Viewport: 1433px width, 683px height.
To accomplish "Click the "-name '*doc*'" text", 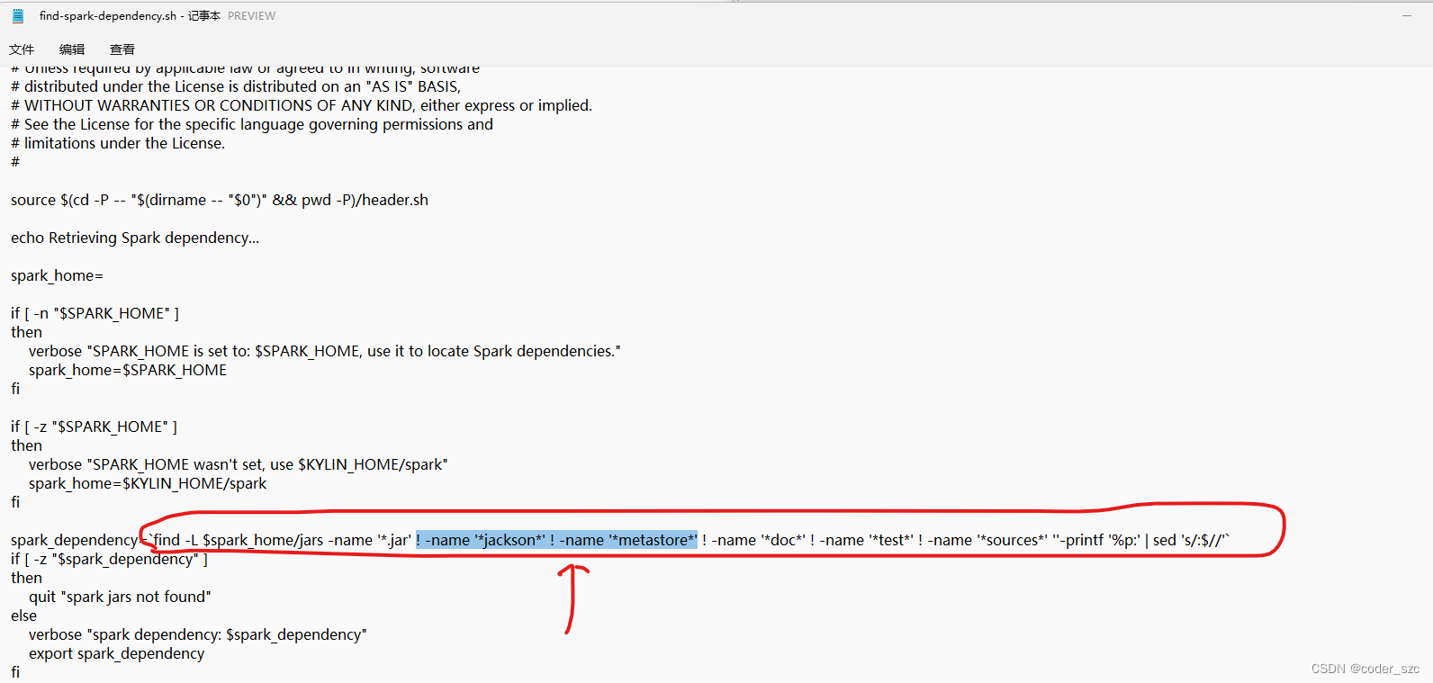I will (x=758, y=540).
